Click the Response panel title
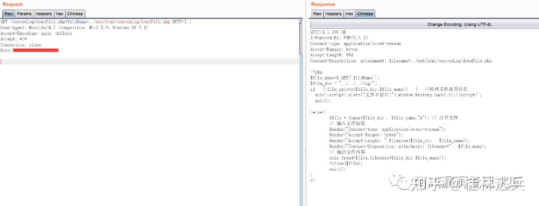This screenshot has height=206, width=539. 323,4
